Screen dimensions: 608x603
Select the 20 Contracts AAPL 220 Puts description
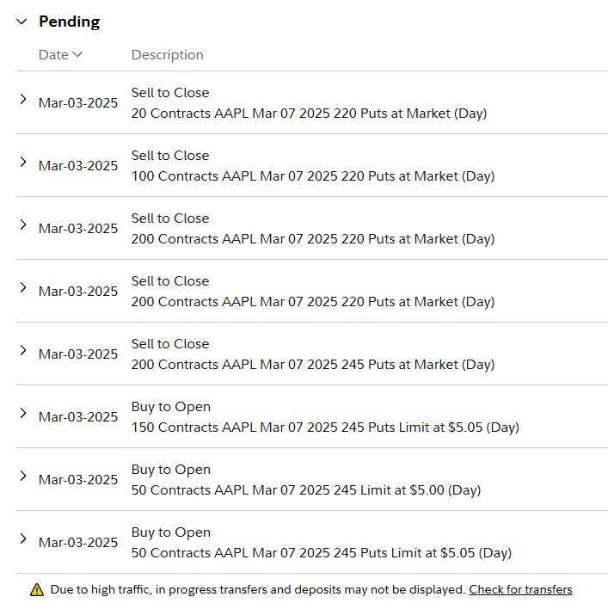[x=309, y=114]
